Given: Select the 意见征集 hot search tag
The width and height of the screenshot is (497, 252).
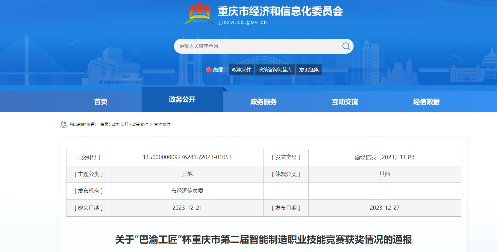Looking at the screenshot, I should click(309, 70).
